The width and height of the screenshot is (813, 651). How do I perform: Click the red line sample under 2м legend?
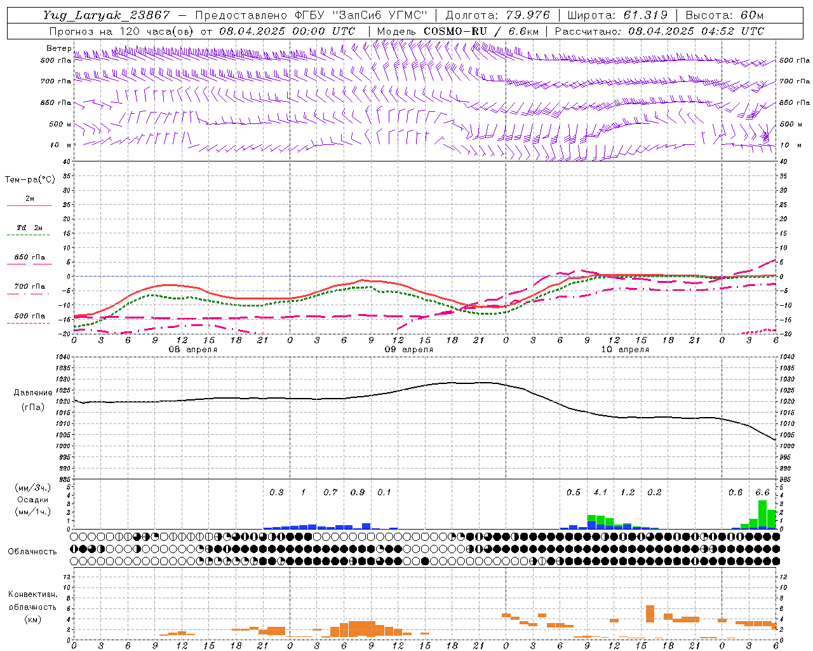coord(29,205)
